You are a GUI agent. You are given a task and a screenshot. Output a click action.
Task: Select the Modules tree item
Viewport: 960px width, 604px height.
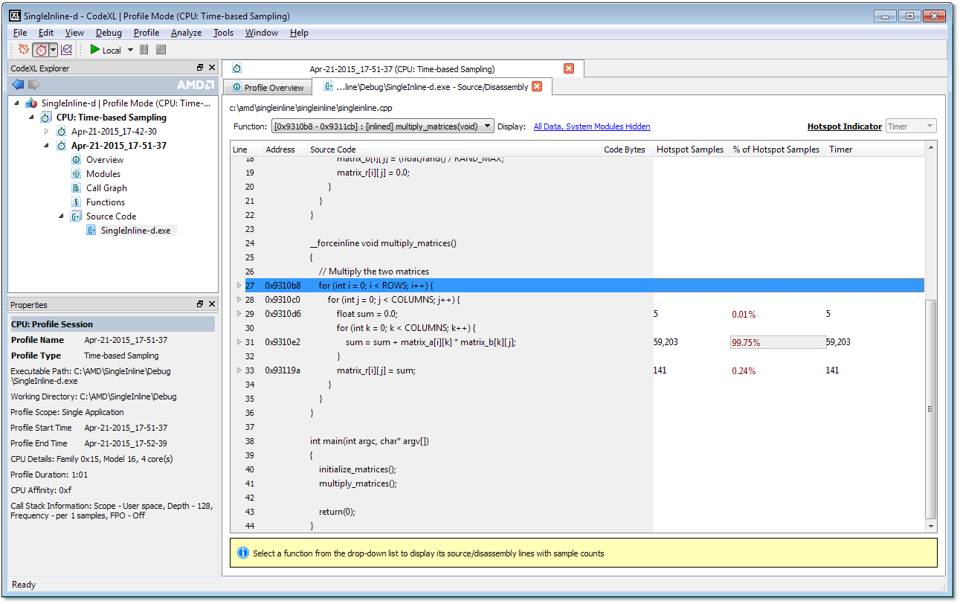(x=103, y=174)
